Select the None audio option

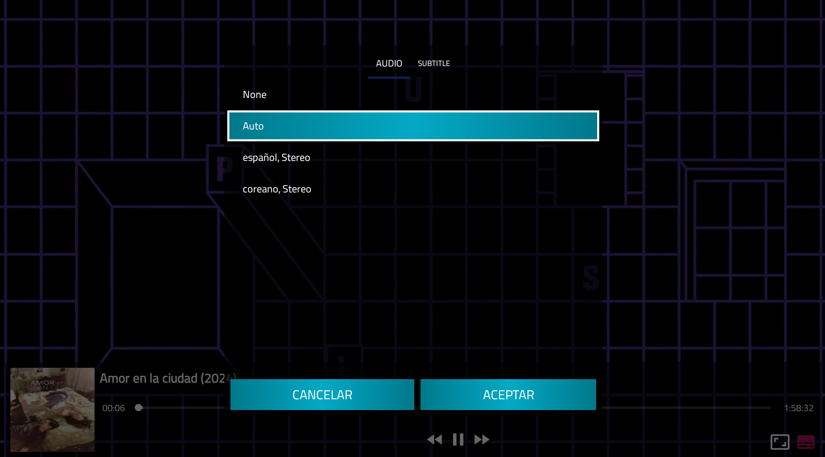coord(255,95)
